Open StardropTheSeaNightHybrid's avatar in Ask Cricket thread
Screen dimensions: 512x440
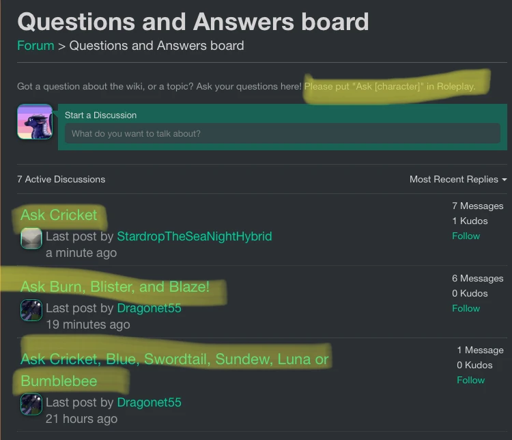point(31,238)
